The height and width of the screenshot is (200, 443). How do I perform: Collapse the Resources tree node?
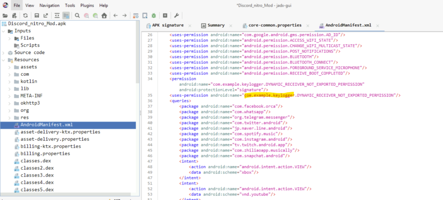pos(4,60)
